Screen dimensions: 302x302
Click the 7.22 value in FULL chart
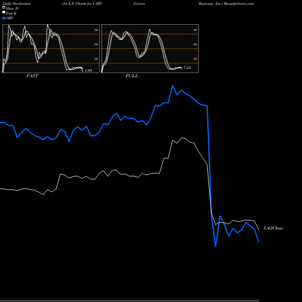tap(187, 68)
